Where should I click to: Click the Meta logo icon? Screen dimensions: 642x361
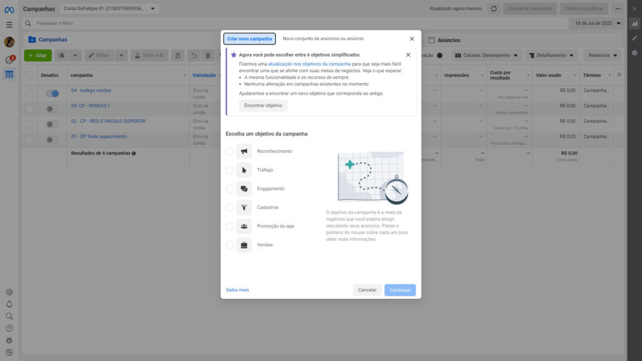pos(9,9)
